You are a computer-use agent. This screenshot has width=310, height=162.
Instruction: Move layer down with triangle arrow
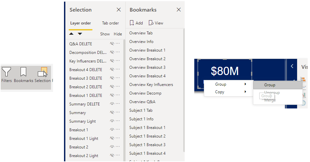coord(80,34)
